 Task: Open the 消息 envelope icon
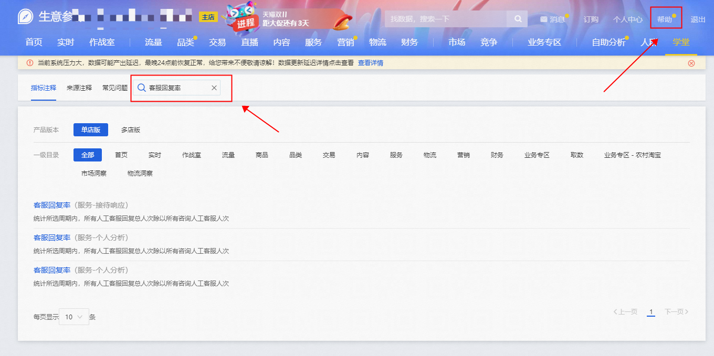point(544,19)
